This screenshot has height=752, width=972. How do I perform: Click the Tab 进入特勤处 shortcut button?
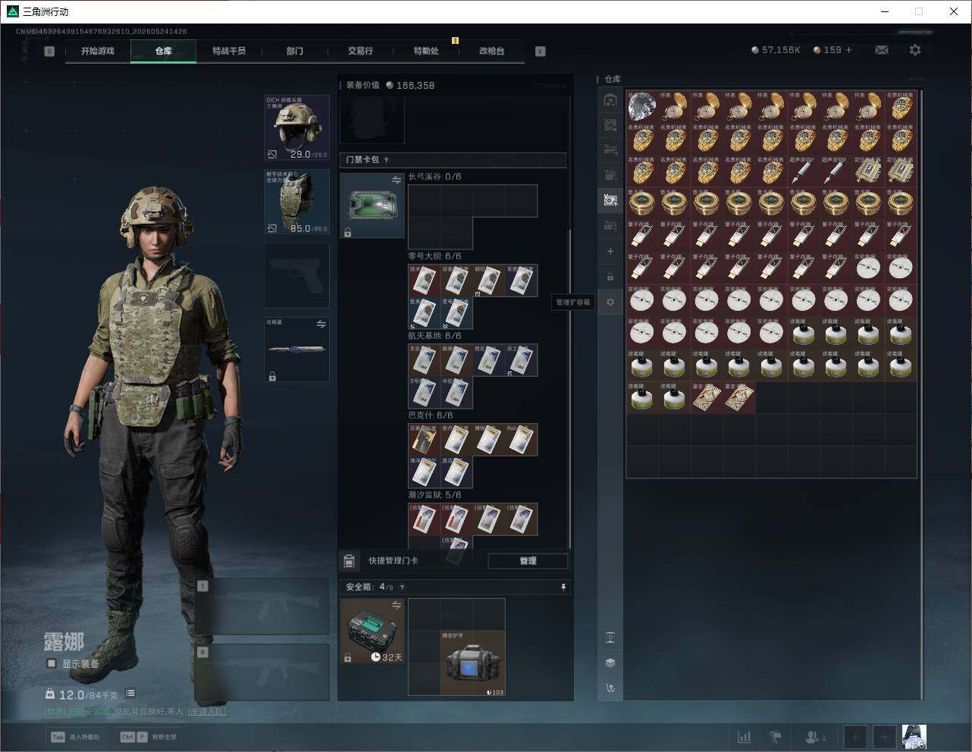click(x=76, y=737)
